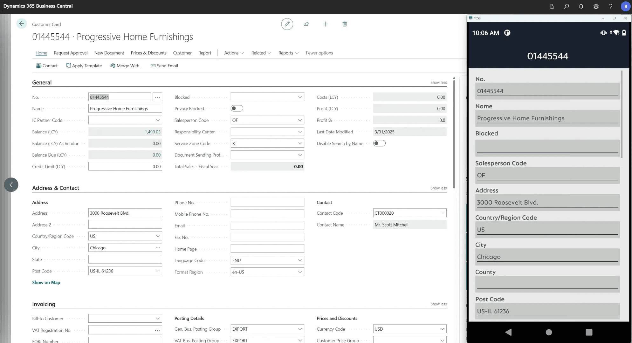Image resolution: width=632 pixels, height=343 pixels.
Task: Open notifications bell icon
Action: point(581,6)
